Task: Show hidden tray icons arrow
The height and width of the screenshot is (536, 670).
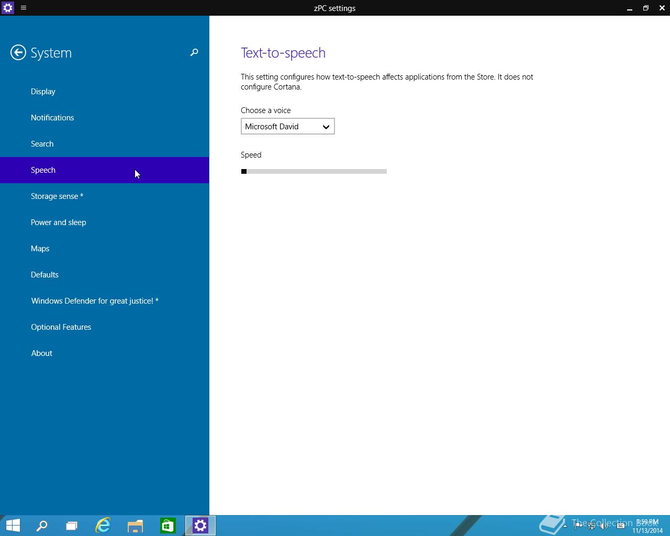Action: tap(565, 526)
